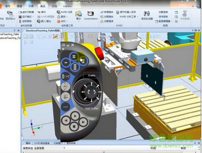
Task: Switch to the 在线 ribbon tab
Action: click(x=54, y=6)
